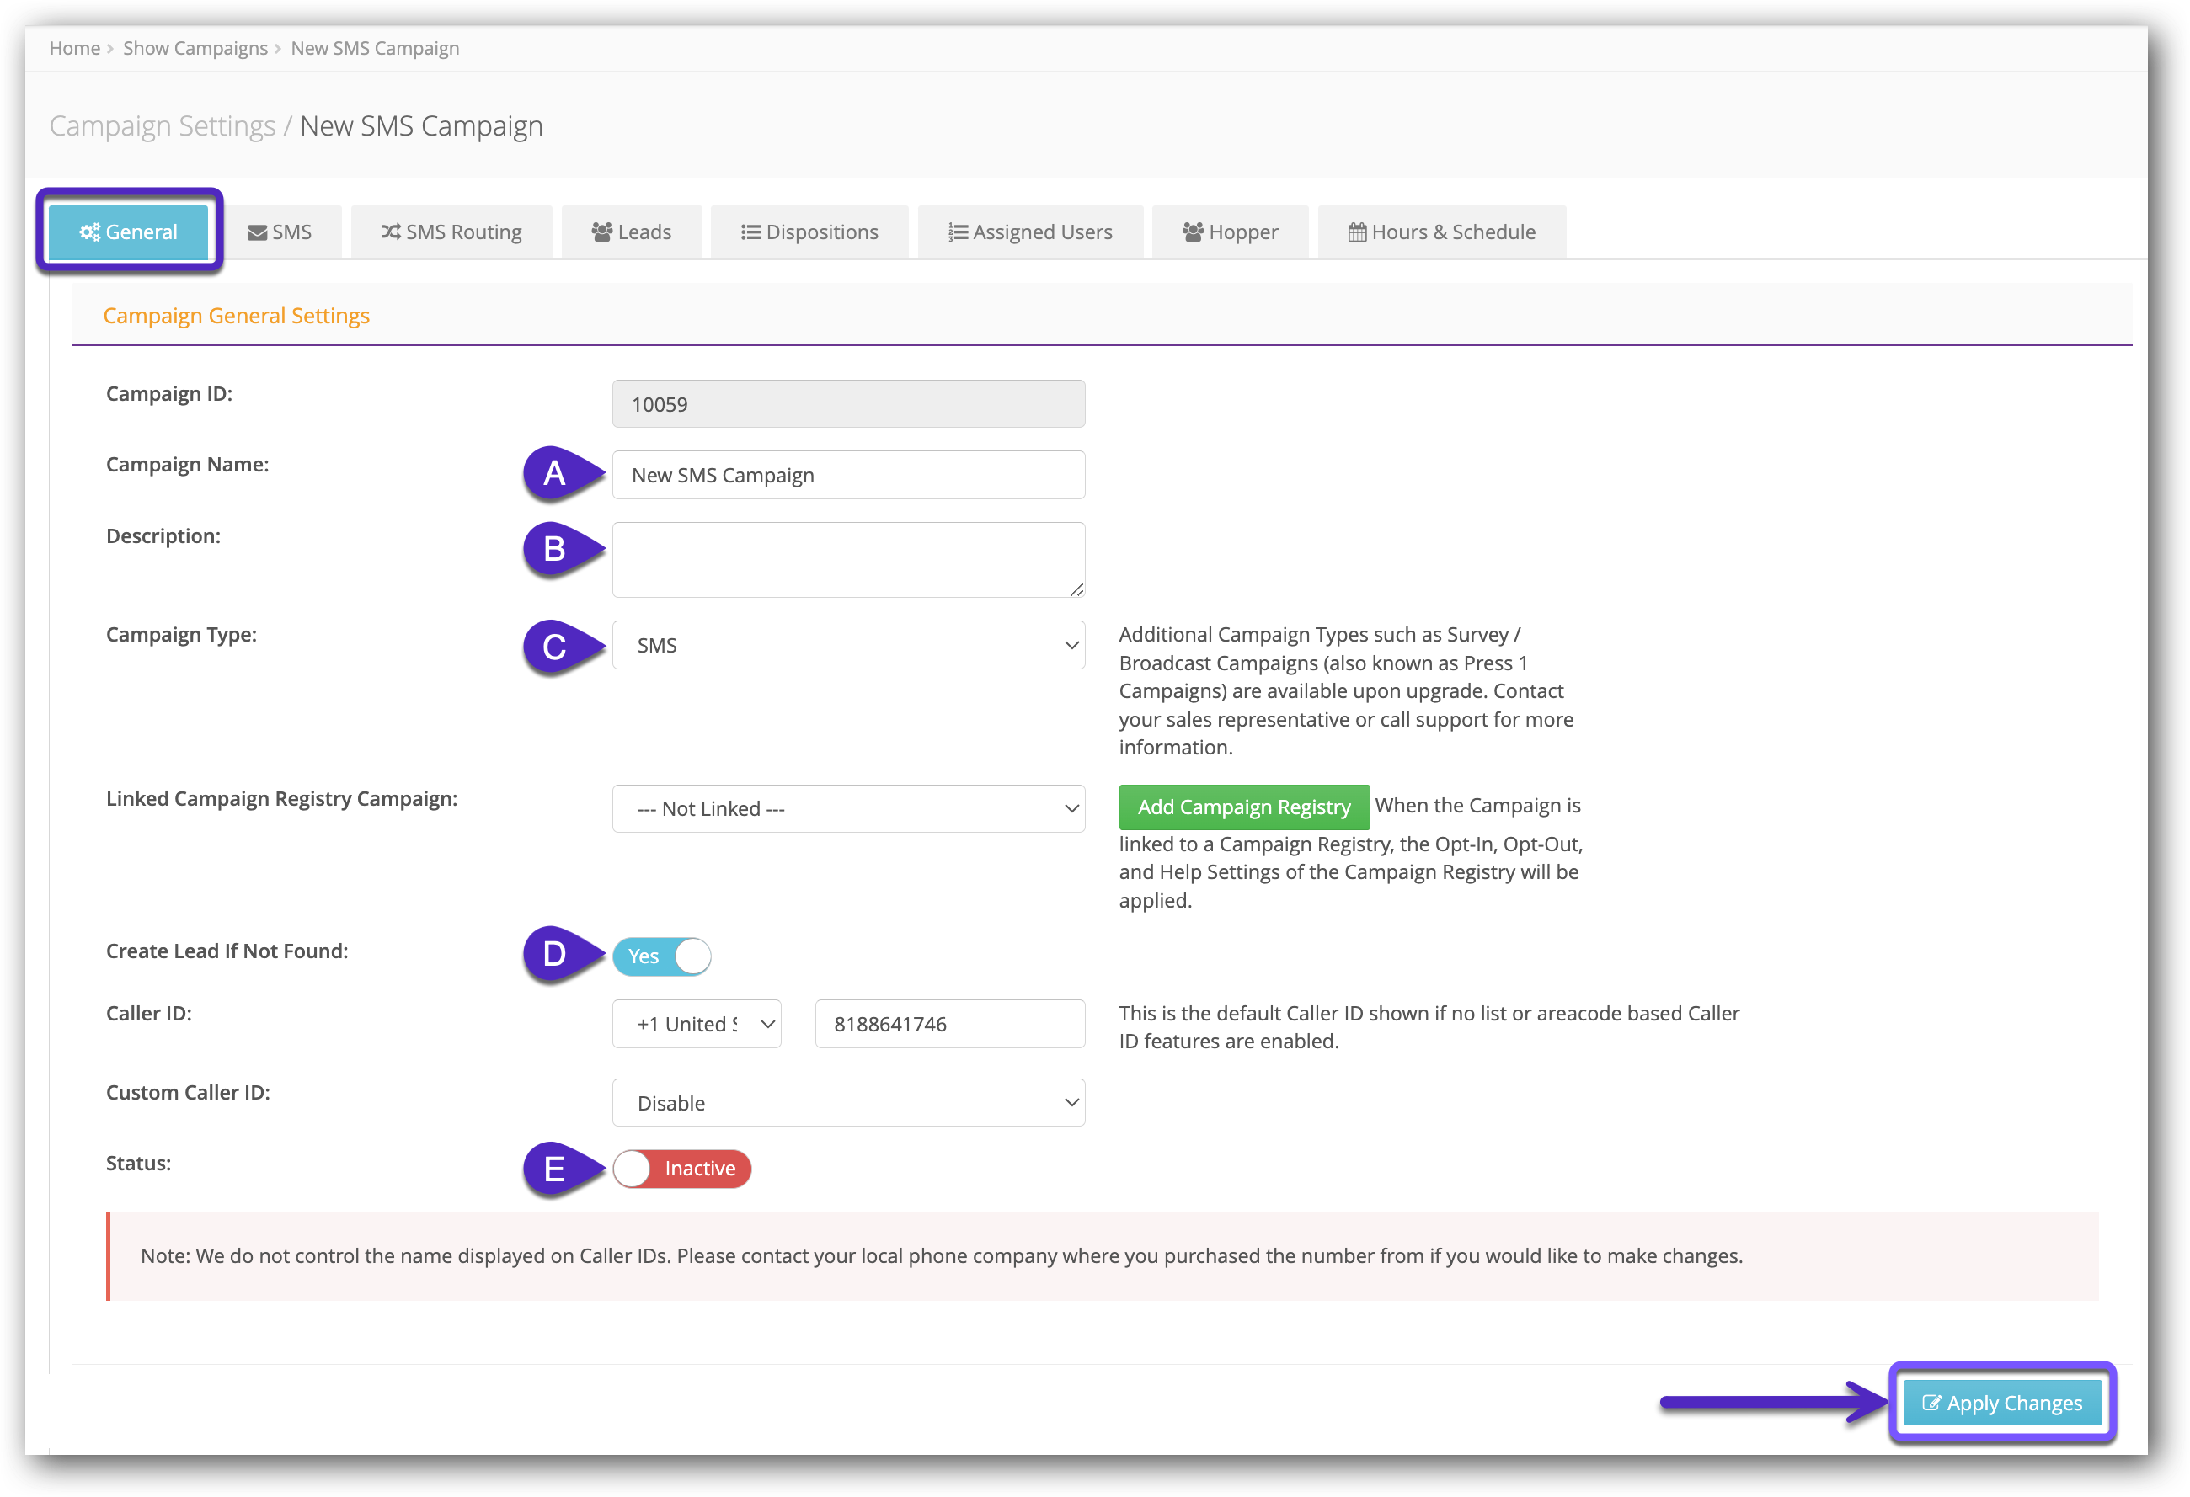Switch to the SMS tab
Viewport: 2190px width, 1497px height.
pos(280,232)
